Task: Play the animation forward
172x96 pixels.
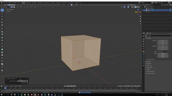Action: pos(72,86)
